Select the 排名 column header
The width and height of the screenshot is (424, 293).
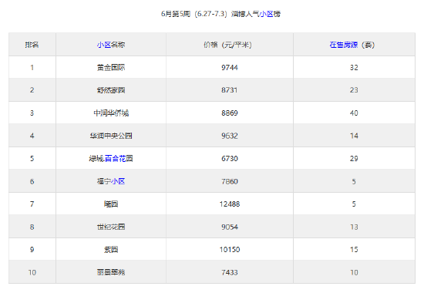pos(32,45)
